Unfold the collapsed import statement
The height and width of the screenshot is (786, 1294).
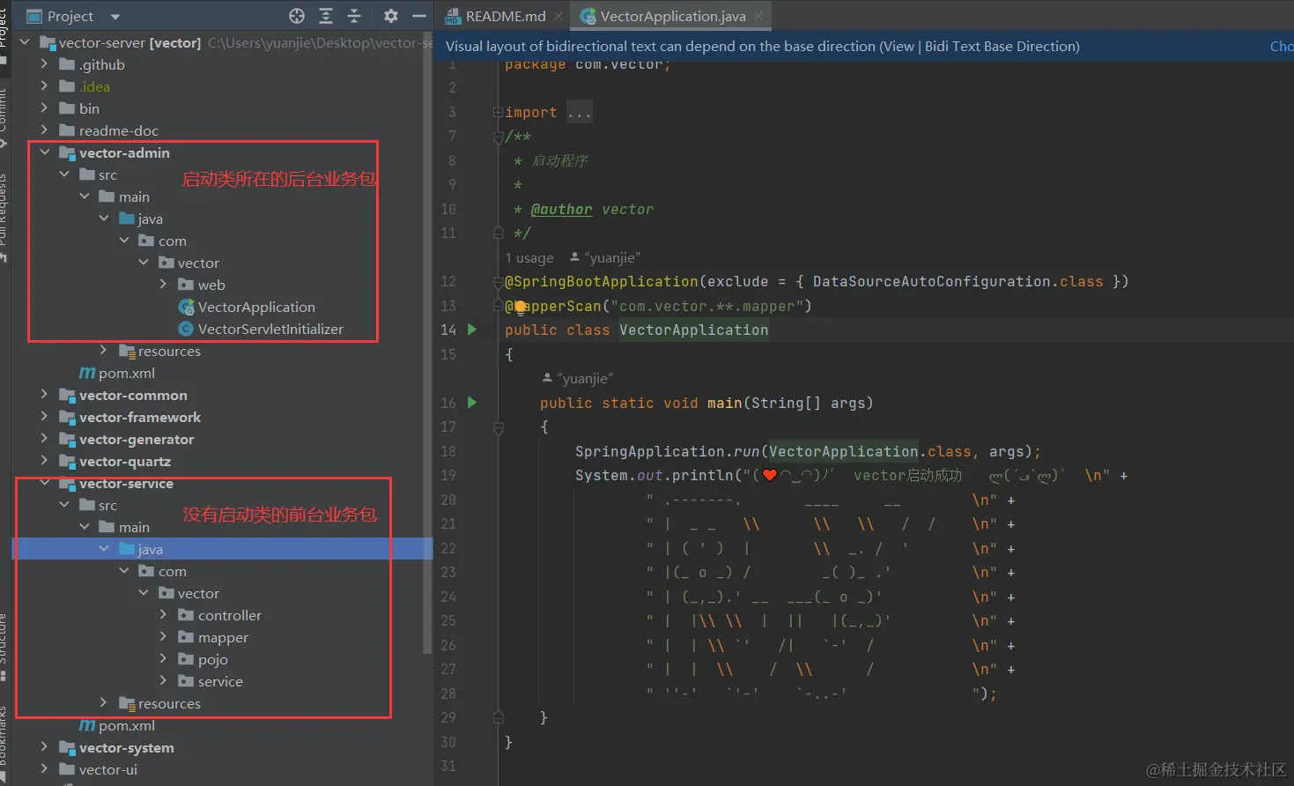pyautogui.click(x=498, y=112)
